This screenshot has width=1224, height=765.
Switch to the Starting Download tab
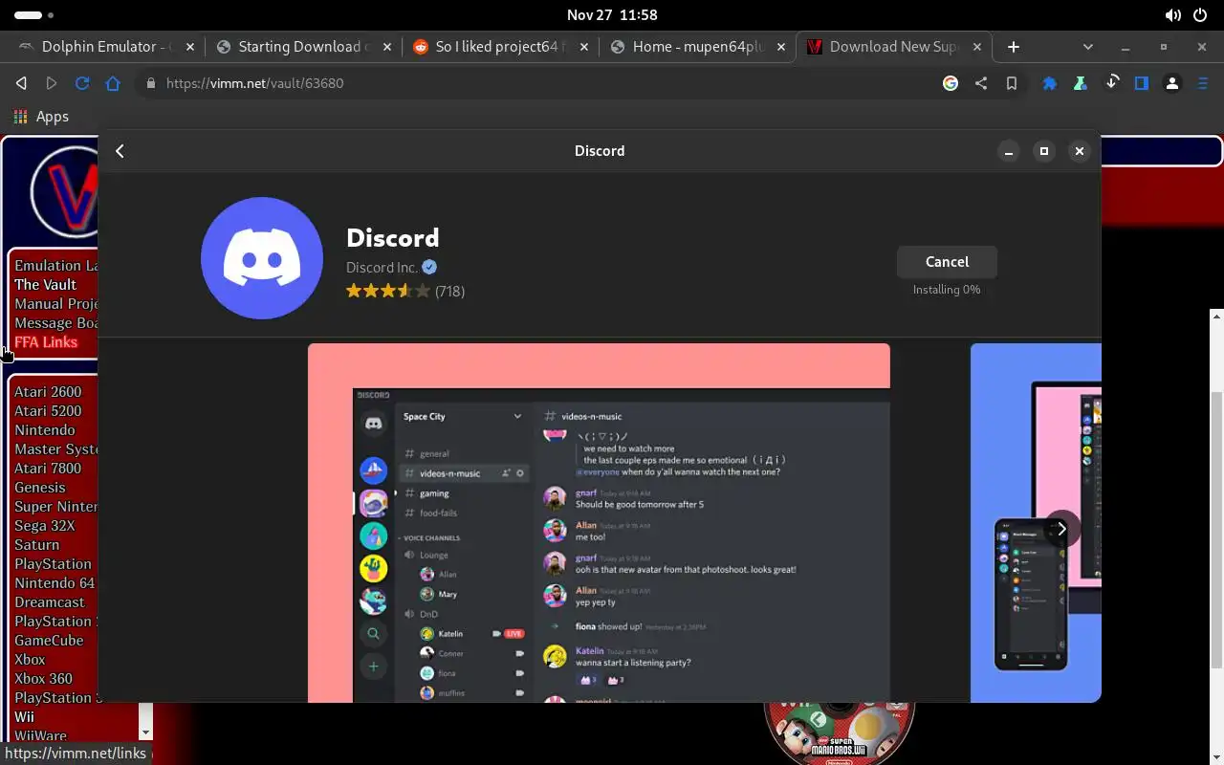coord(301,47)
